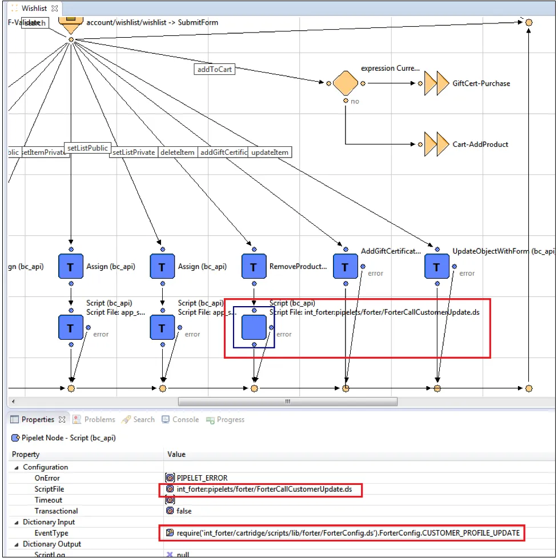Click the setListPublic transition label
The width and height of the screenshot is (558, 558).
tap(87, 148)
